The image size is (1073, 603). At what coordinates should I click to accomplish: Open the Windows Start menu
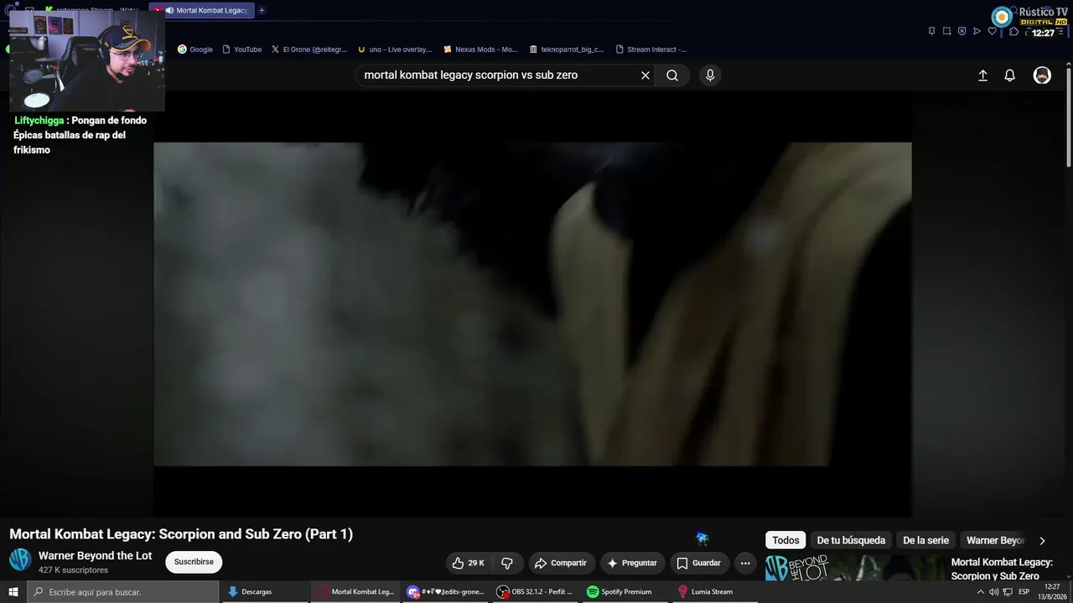point(13,592)
